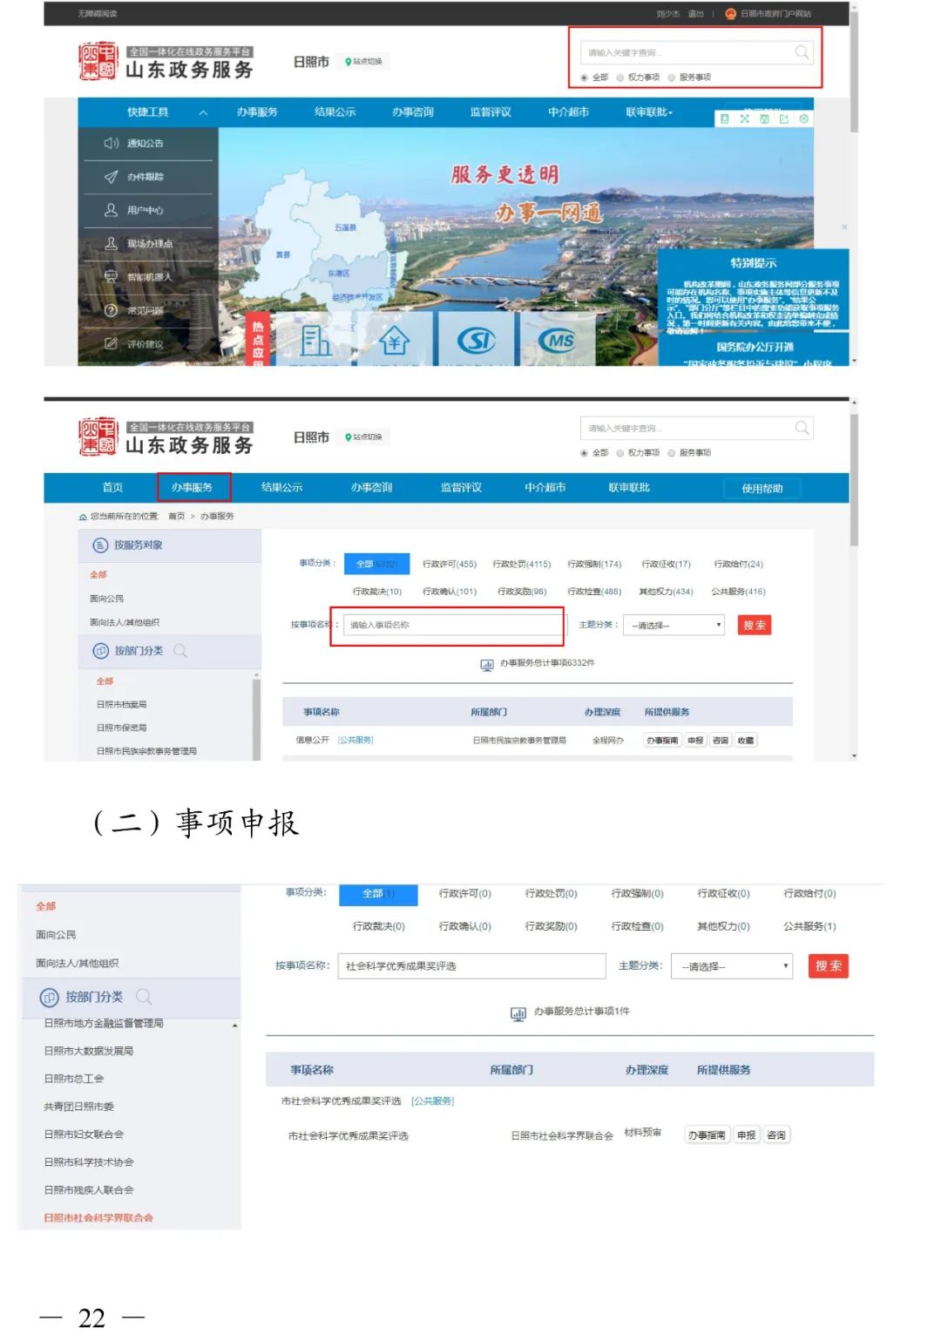Click page scrollbar thumb in middle screenshot
Viewport: 941px width, 1341px height.
(x=854, y=479)
